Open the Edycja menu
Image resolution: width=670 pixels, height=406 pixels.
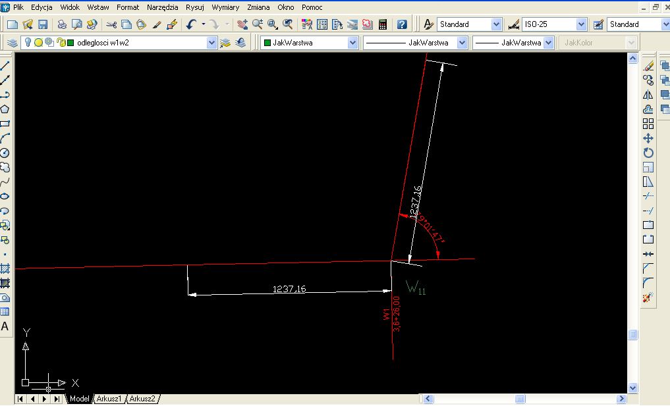[42, 7]
